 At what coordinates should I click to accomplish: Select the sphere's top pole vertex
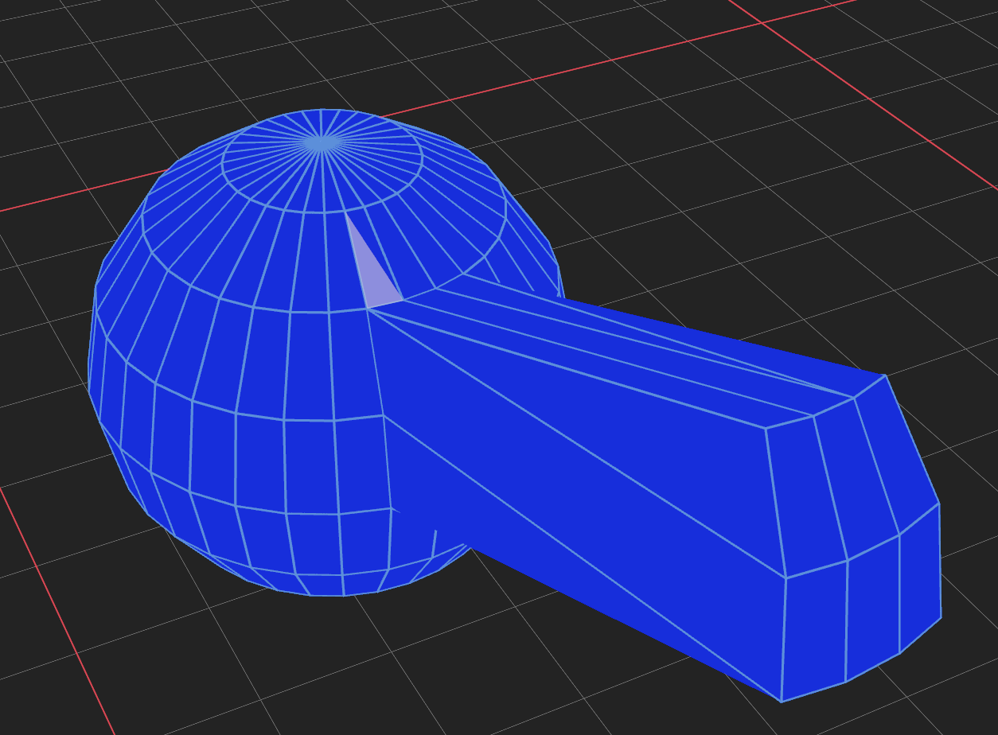coord(322,143)
